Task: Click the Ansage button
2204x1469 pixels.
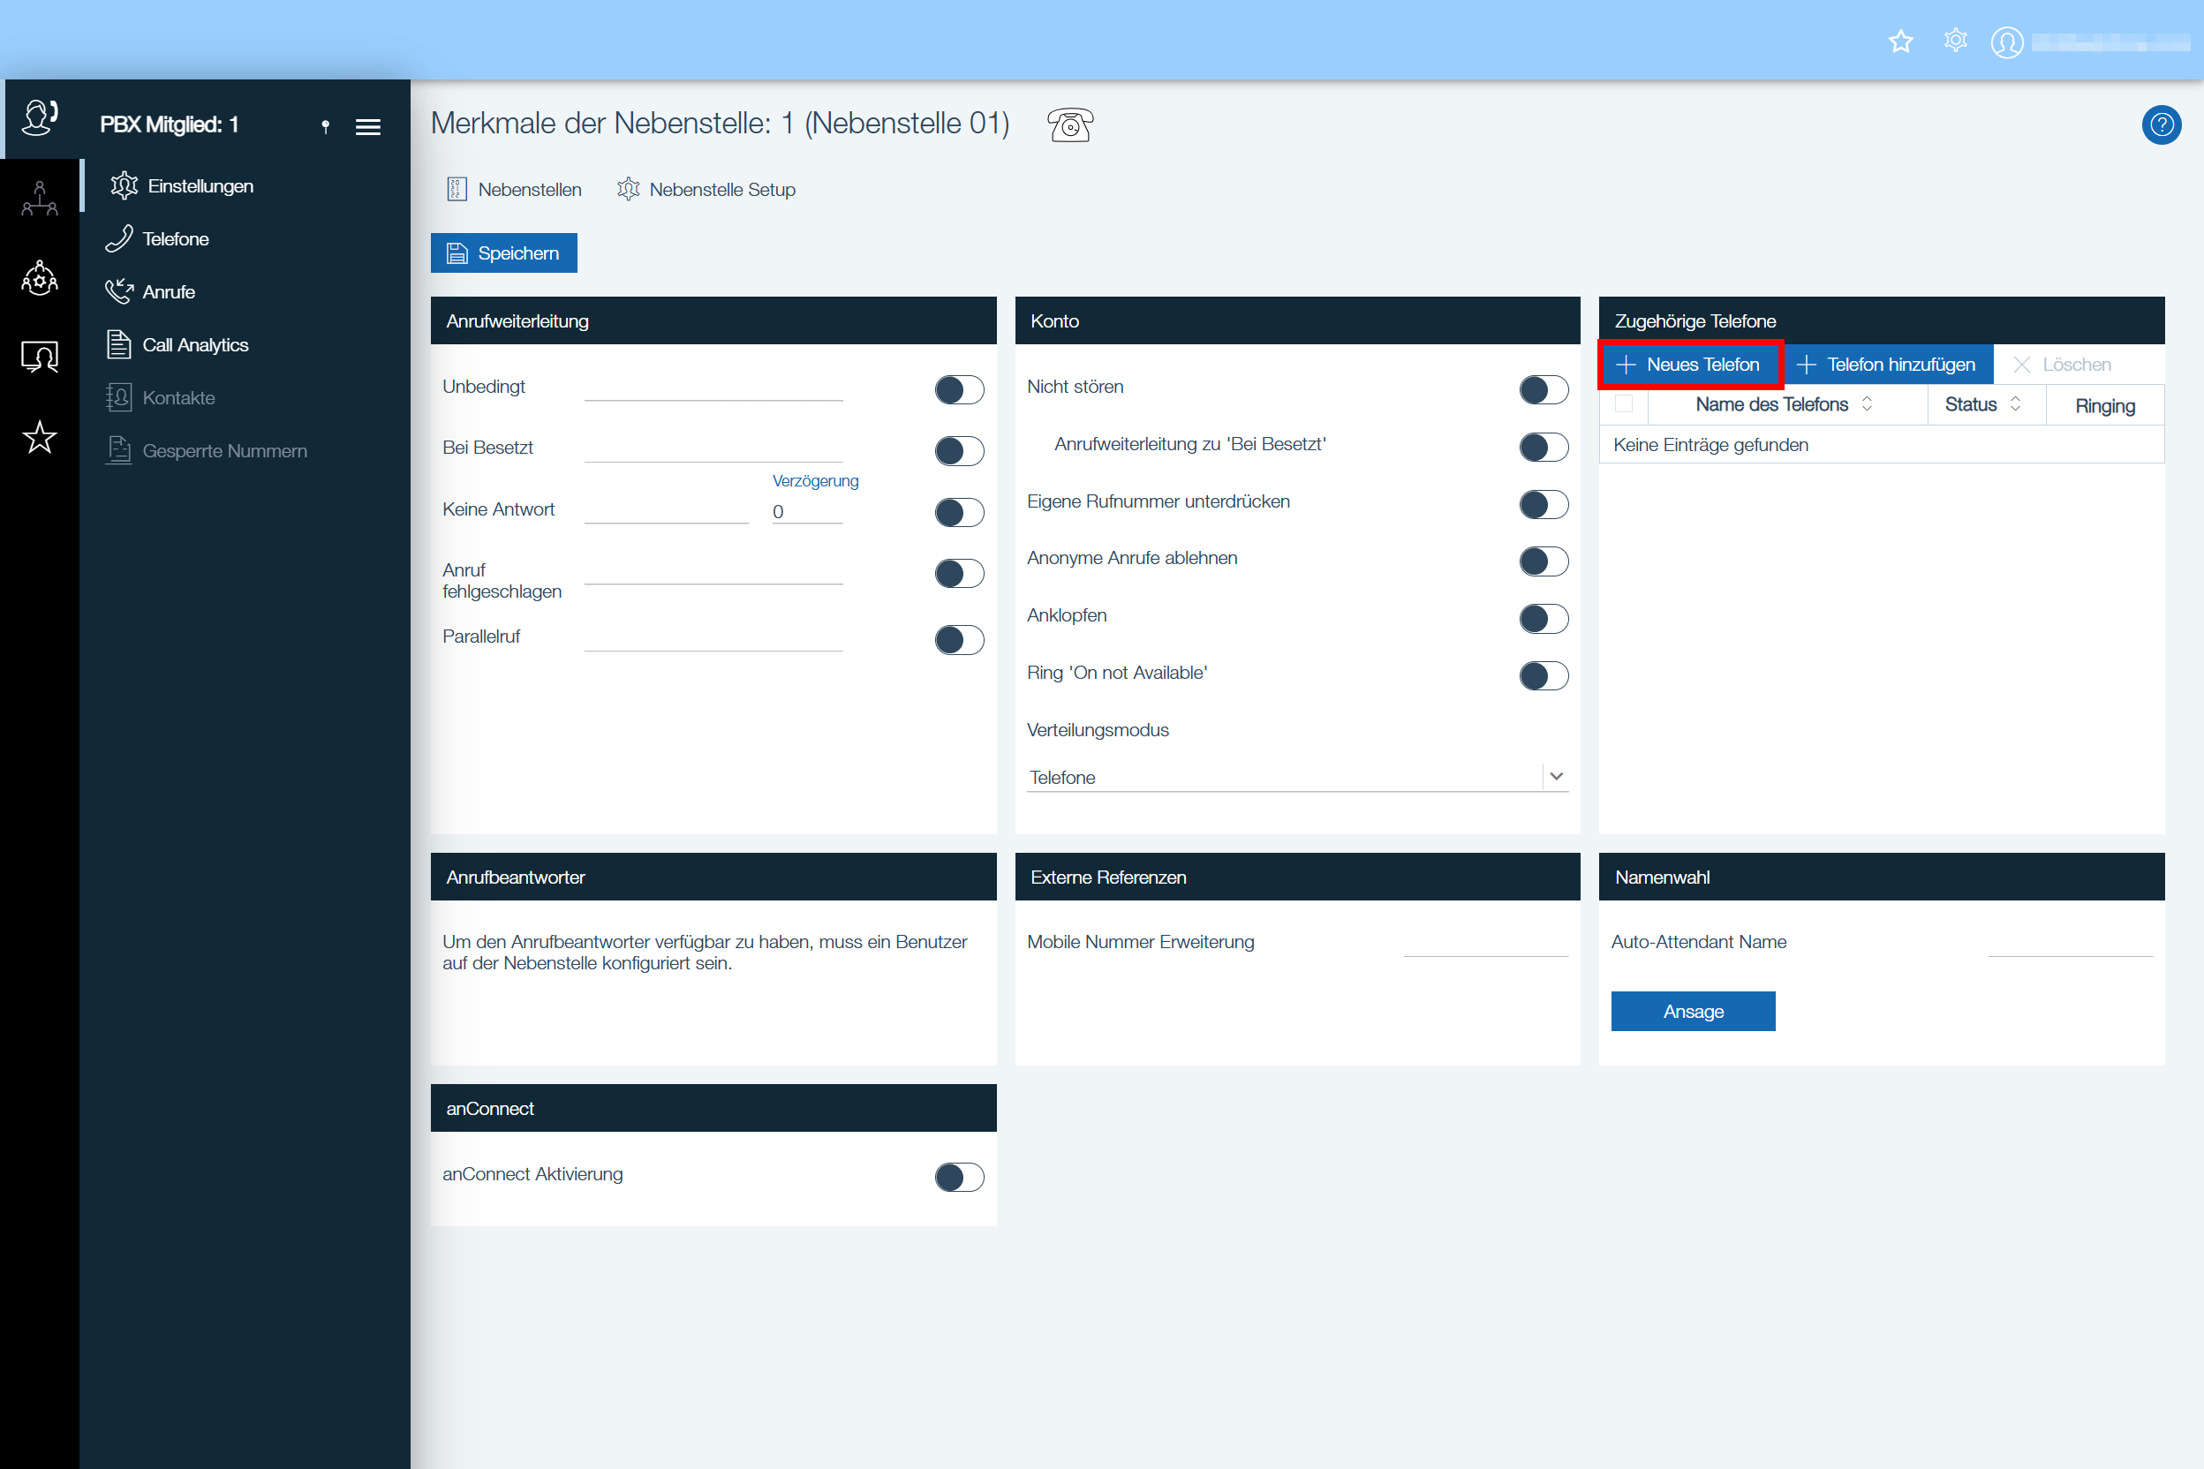Action: point(1694,1012)
